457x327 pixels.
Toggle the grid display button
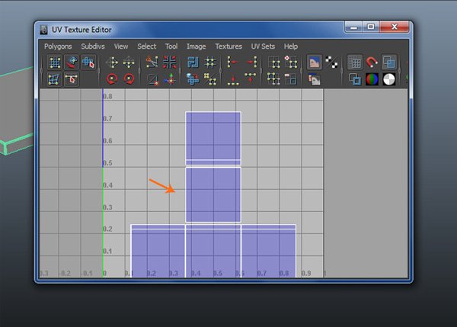click(355, 63)
